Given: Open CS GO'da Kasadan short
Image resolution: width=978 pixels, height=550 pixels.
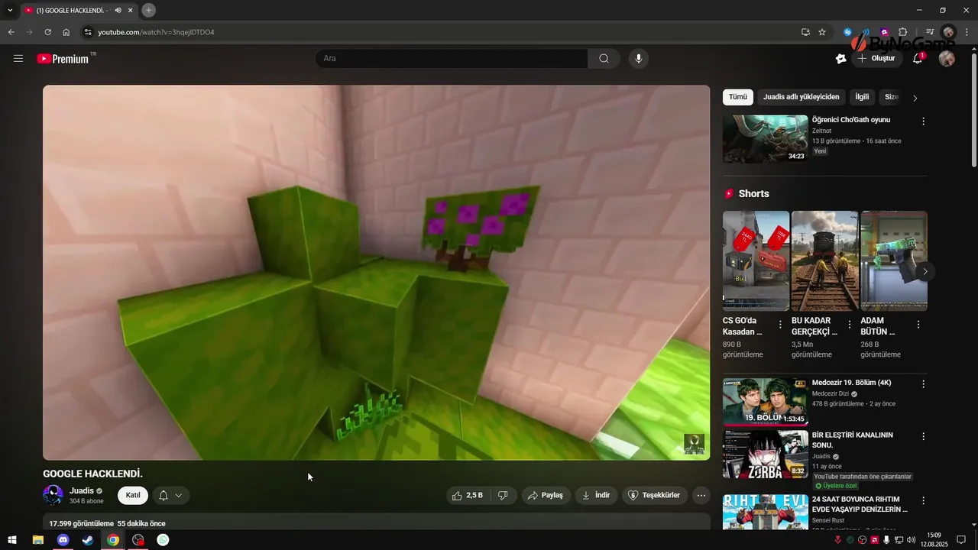Looking at the screenshot, I should point(756,260).
